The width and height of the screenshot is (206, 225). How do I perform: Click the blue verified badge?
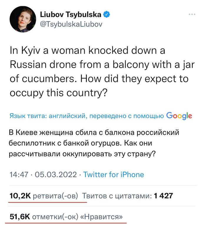(x=108, y=14)
